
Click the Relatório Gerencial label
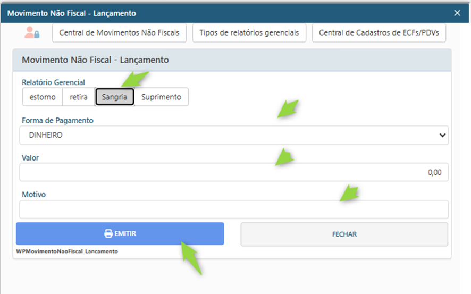click(53, 82)
